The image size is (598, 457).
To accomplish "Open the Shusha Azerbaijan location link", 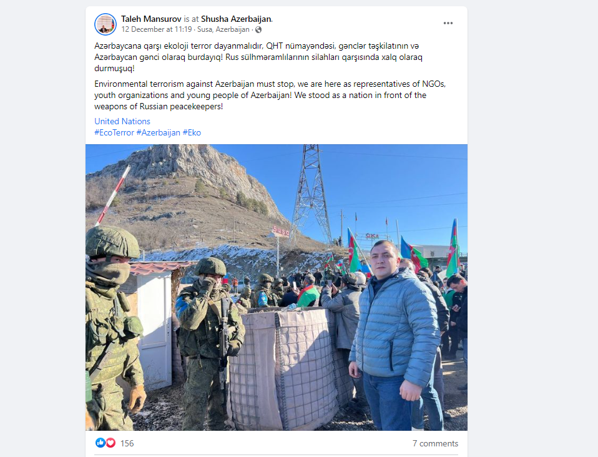I will click(236, 19).
